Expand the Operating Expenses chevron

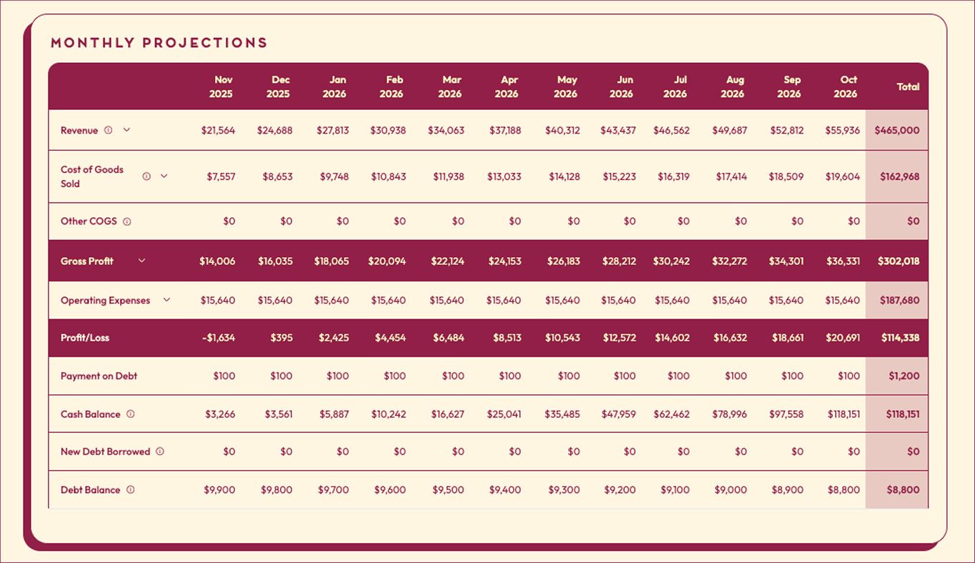(166, 300)
